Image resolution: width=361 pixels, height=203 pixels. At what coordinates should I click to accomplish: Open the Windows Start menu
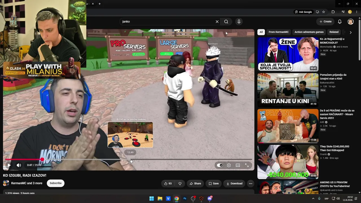151,198
